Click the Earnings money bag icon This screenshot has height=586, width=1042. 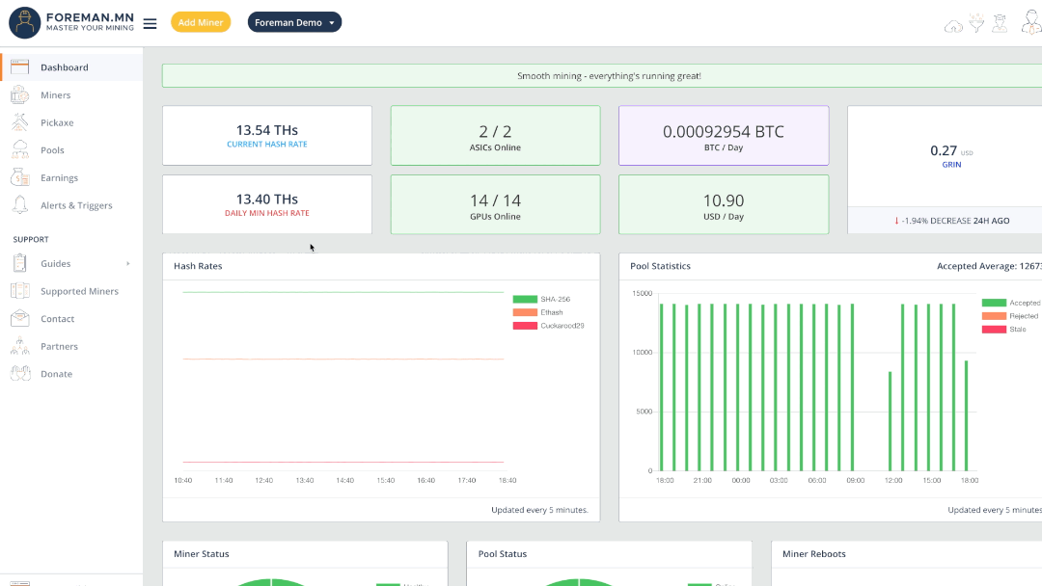point(20,178)
